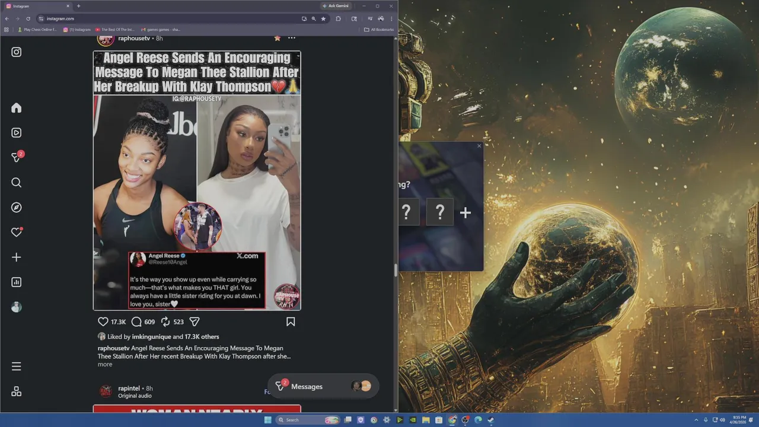Like the raphousetv post with the heart
This screenshot has width=759, height=427.
click(x=103, y=321)
